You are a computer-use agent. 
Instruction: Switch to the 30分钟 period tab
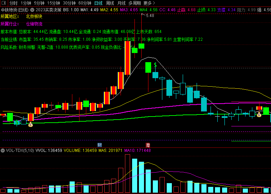(x=69, y=3)
